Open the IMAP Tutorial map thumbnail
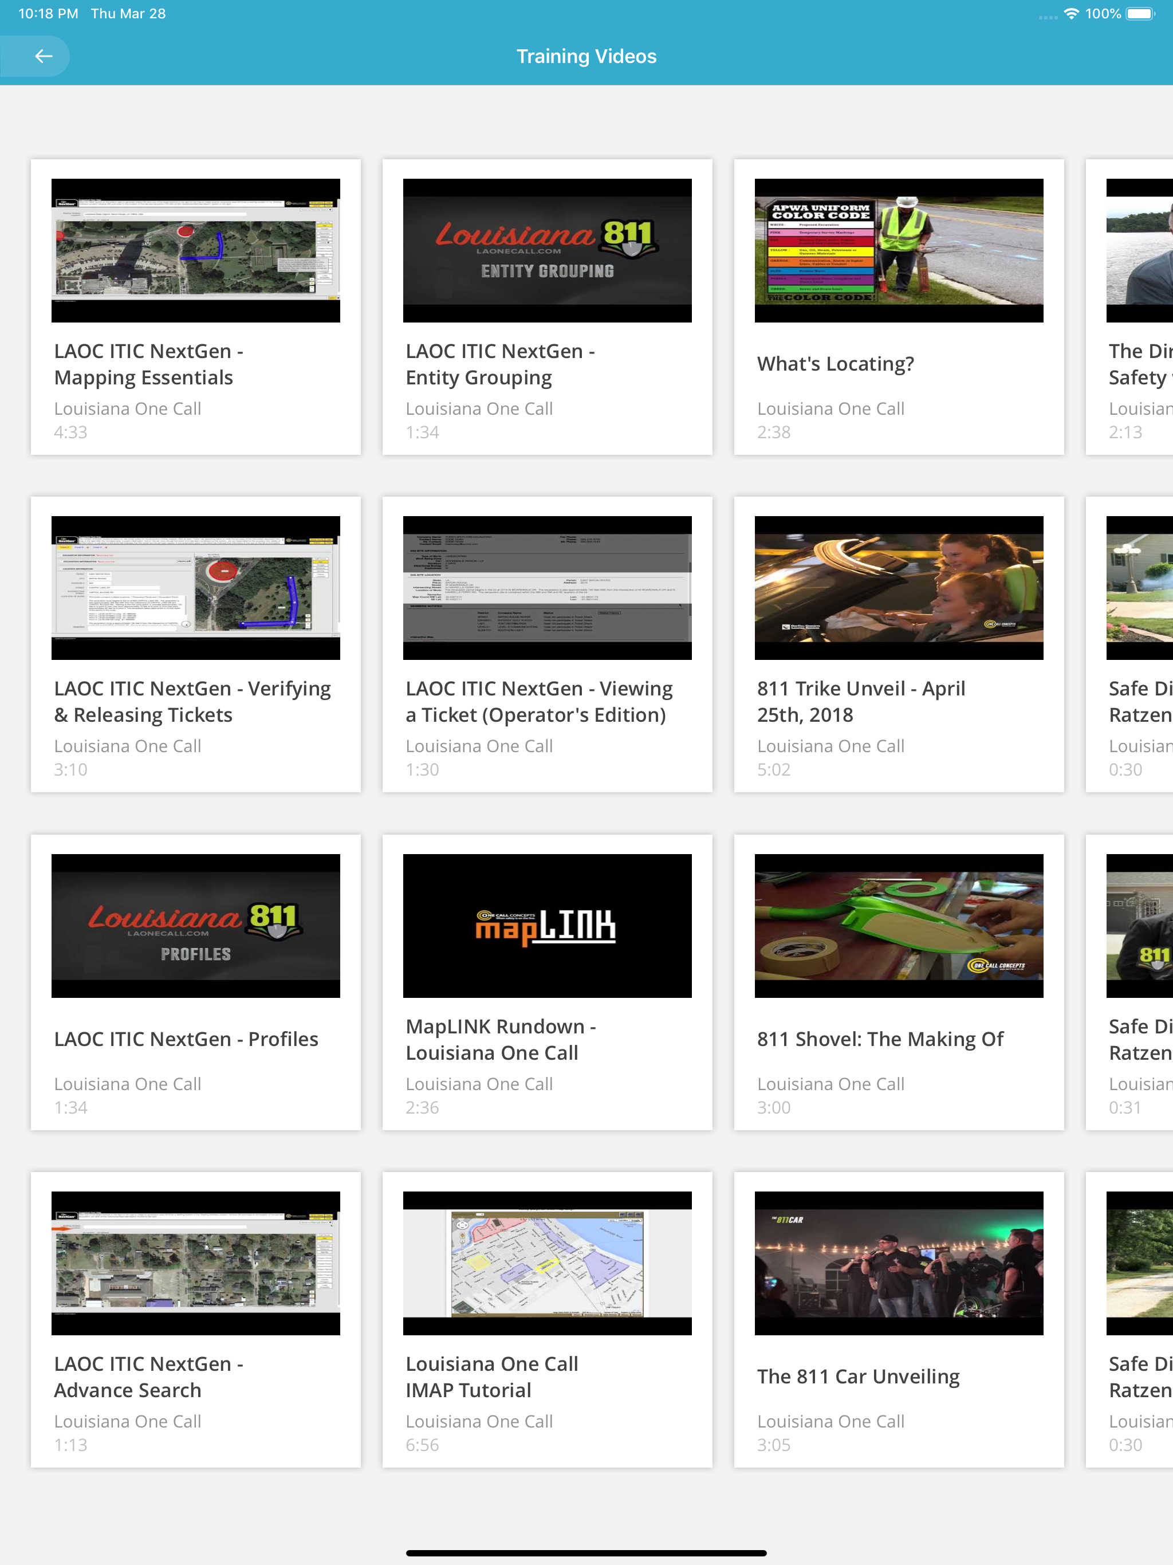The width and height of the screenshot is (1173, 1565). click(x=547, y=1263)
